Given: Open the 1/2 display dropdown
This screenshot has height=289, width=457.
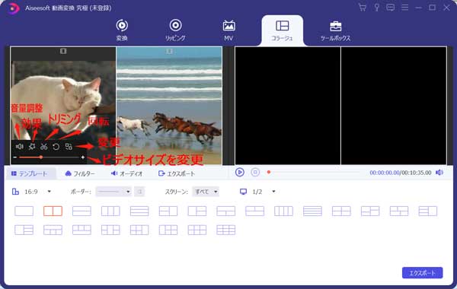Looking at the screenshot, I should (264, 192).
